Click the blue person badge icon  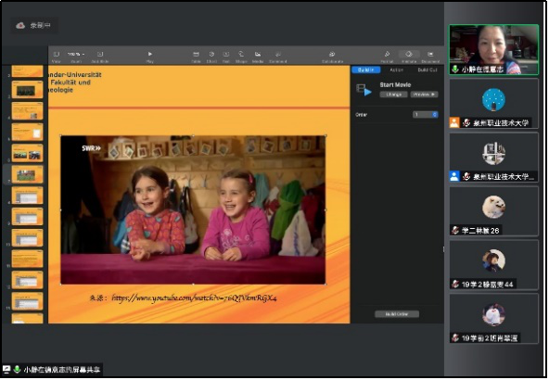pos(454,176)
